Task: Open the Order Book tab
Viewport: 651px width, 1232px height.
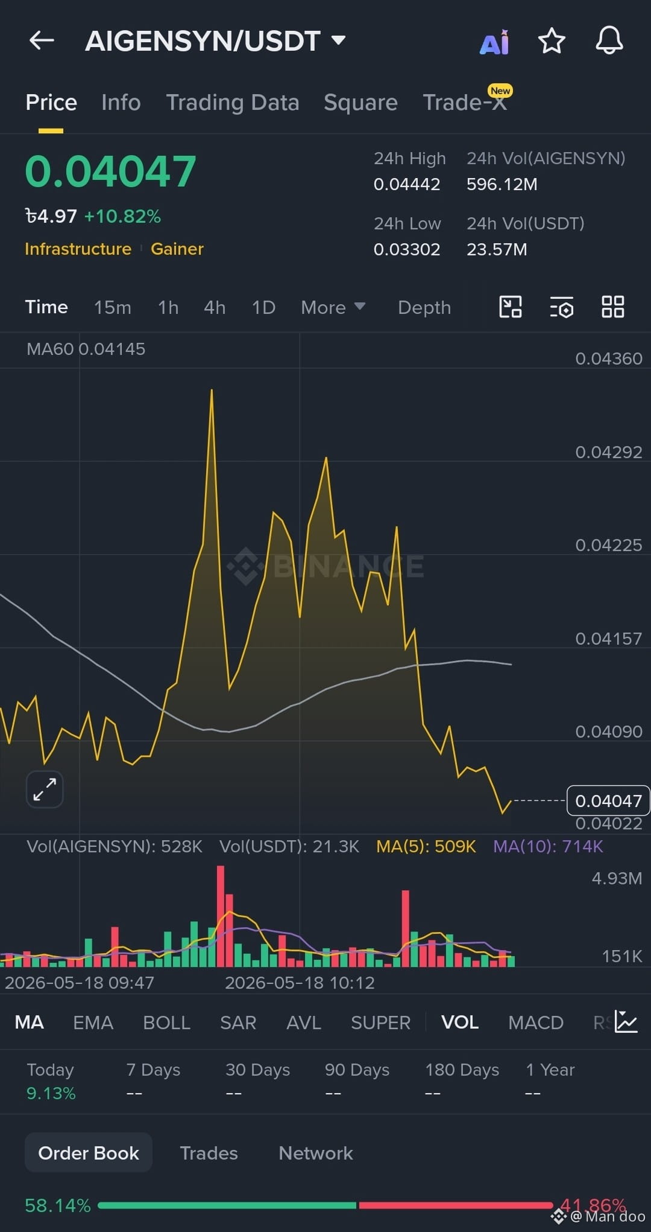Action: tap(89, 1153)
